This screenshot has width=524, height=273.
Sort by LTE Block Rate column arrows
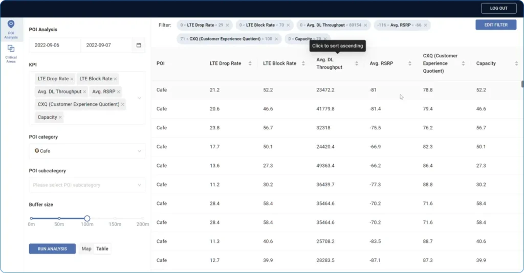click(x=303, y=63)
